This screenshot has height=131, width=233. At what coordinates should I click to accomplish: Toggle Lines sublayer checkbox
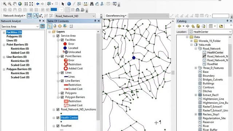[62, 73]
